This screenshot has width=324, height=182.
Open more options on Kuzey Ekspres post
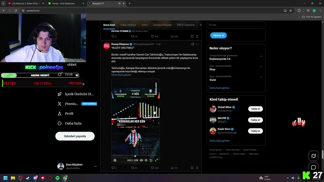tap(197, 44)
